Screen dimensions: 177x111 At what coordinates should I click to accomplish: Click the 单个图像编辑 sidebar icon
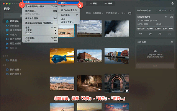7,30
